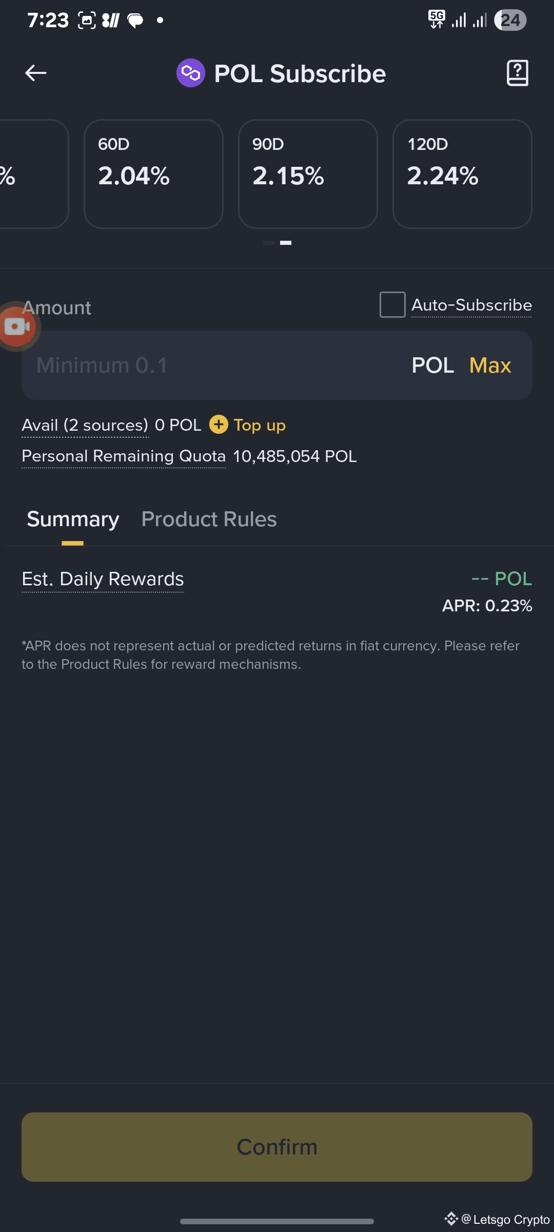Tap the Personal Remaining Quota label
Screen dimensions: 554x1232
pos(124,456)
